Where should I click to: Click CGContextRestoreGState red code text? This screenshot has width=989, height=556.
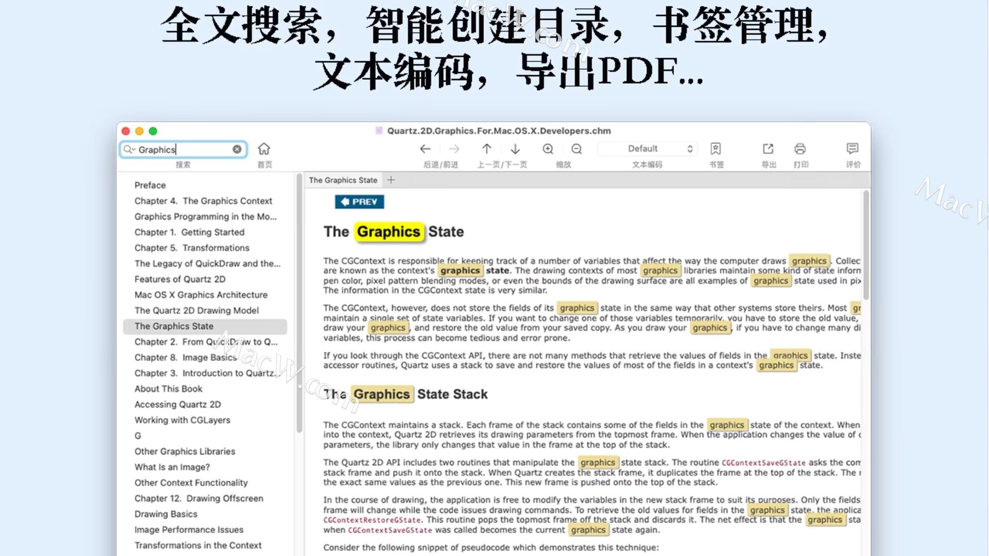point(372,520)
